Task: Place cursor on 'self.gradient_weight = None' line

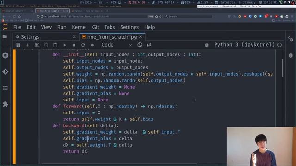Action: (99, 87)
